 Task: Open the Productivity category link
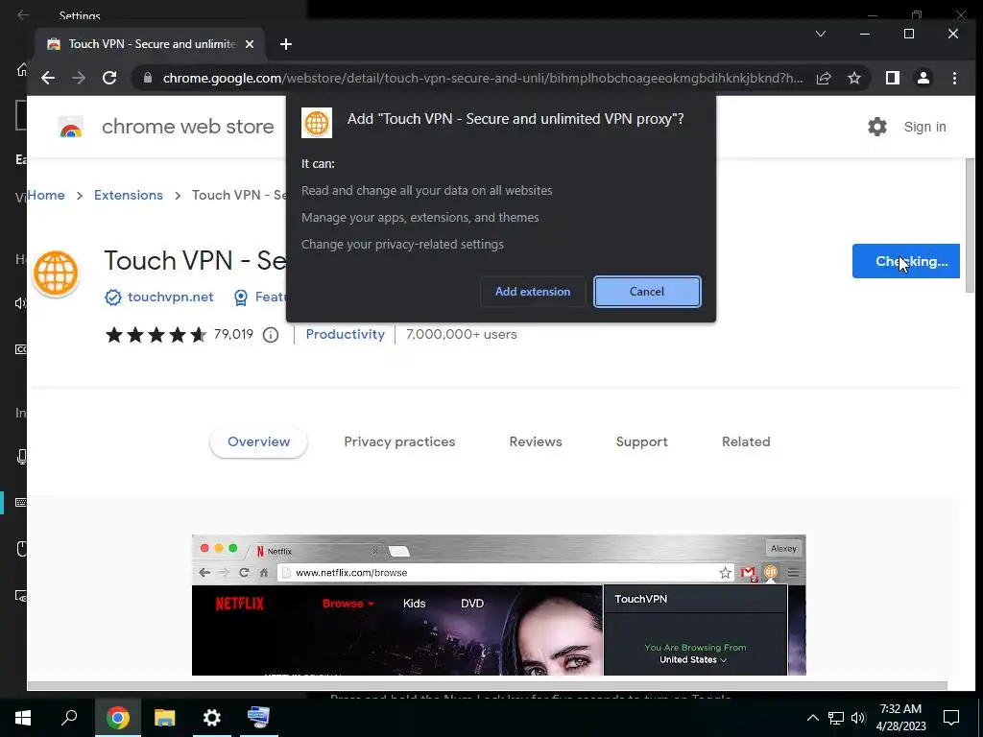coord(345,334)
